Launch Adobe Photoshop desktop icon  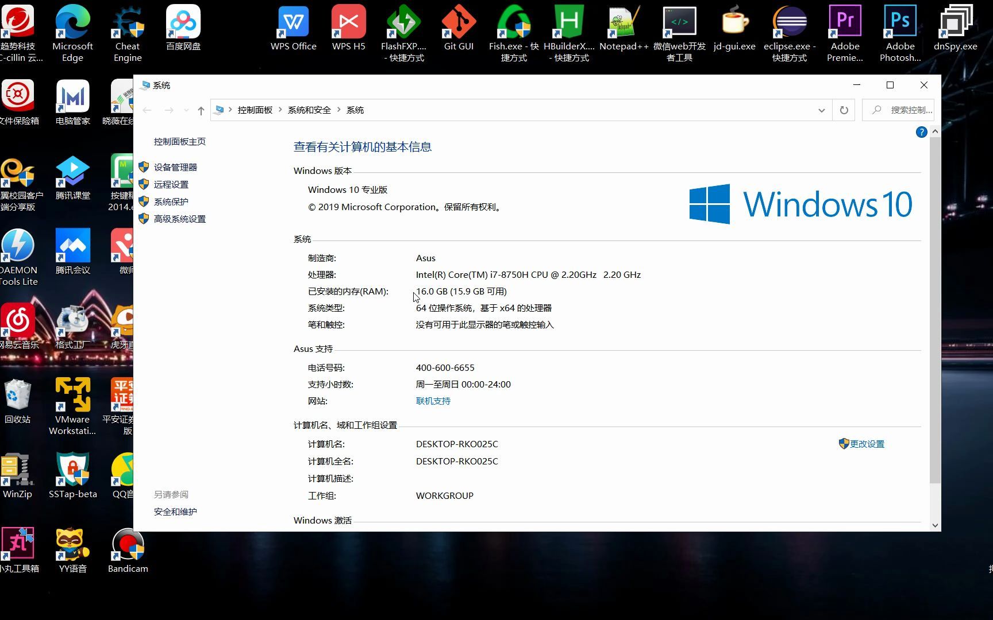coord(900,33)
